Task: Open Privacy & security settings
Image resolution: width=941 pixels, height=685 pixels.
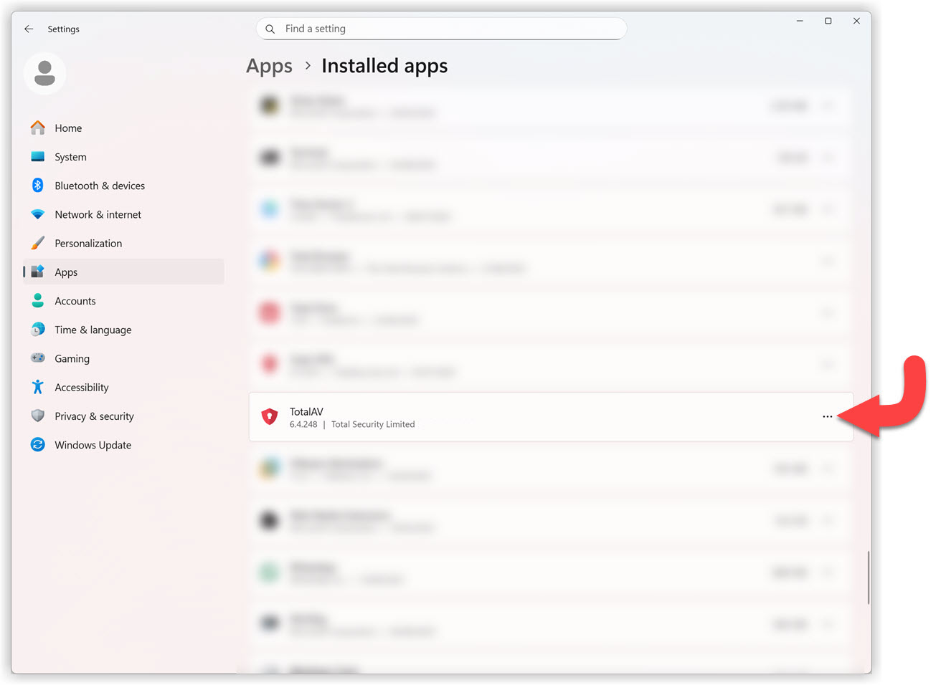Action: pos(94,416)
